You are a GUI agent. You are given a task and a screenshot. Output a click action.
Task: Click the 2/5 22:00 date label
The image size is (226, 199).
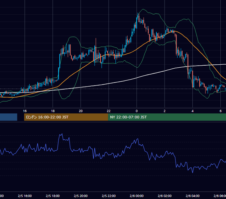[109, 196]
